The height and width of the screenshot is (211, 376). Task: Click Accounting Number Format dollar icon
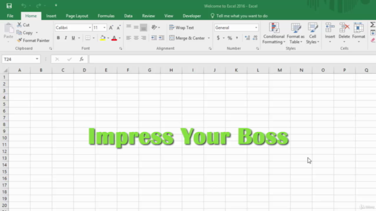(218, 38)
